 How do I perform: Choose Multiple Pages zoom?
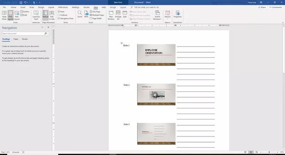97,15
